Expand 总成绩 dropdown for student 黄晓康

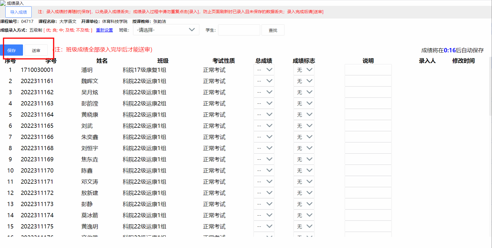coord(264,115)
